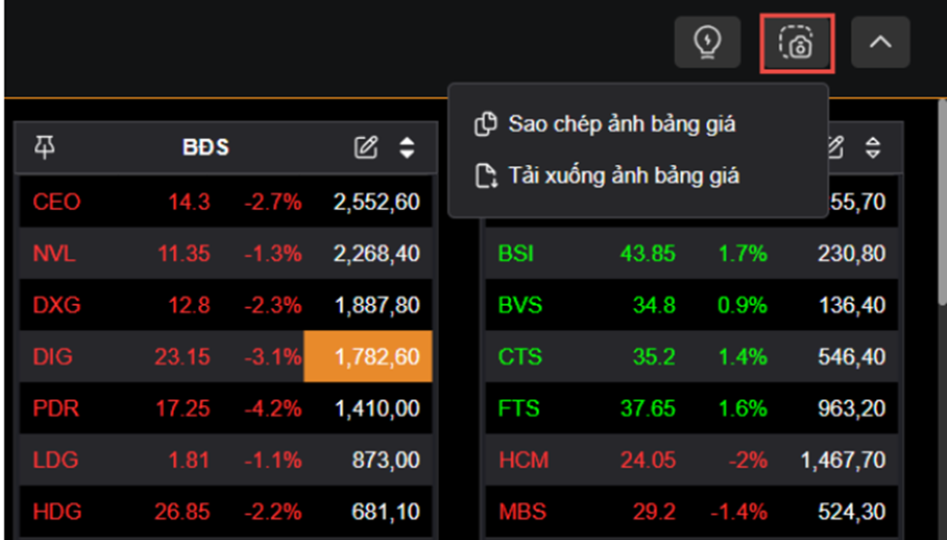Viewport: 947px width, 540px height.
Task: Click DIG price 23.15
Action: 182,357
